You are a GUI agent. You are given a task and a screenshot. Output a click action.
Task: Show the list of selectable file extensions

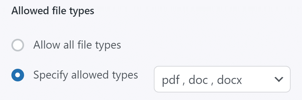click(222, 79)
